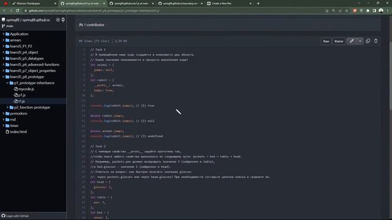392x220 pixels.
Task: Expand the learnJS_p4_object folder chevron
Action: (4, 53)
